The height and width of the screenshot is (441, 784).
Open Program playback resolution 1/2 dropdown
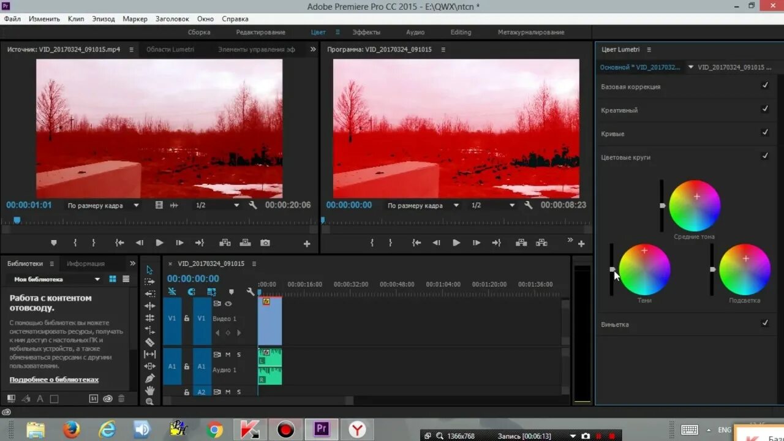492,206
